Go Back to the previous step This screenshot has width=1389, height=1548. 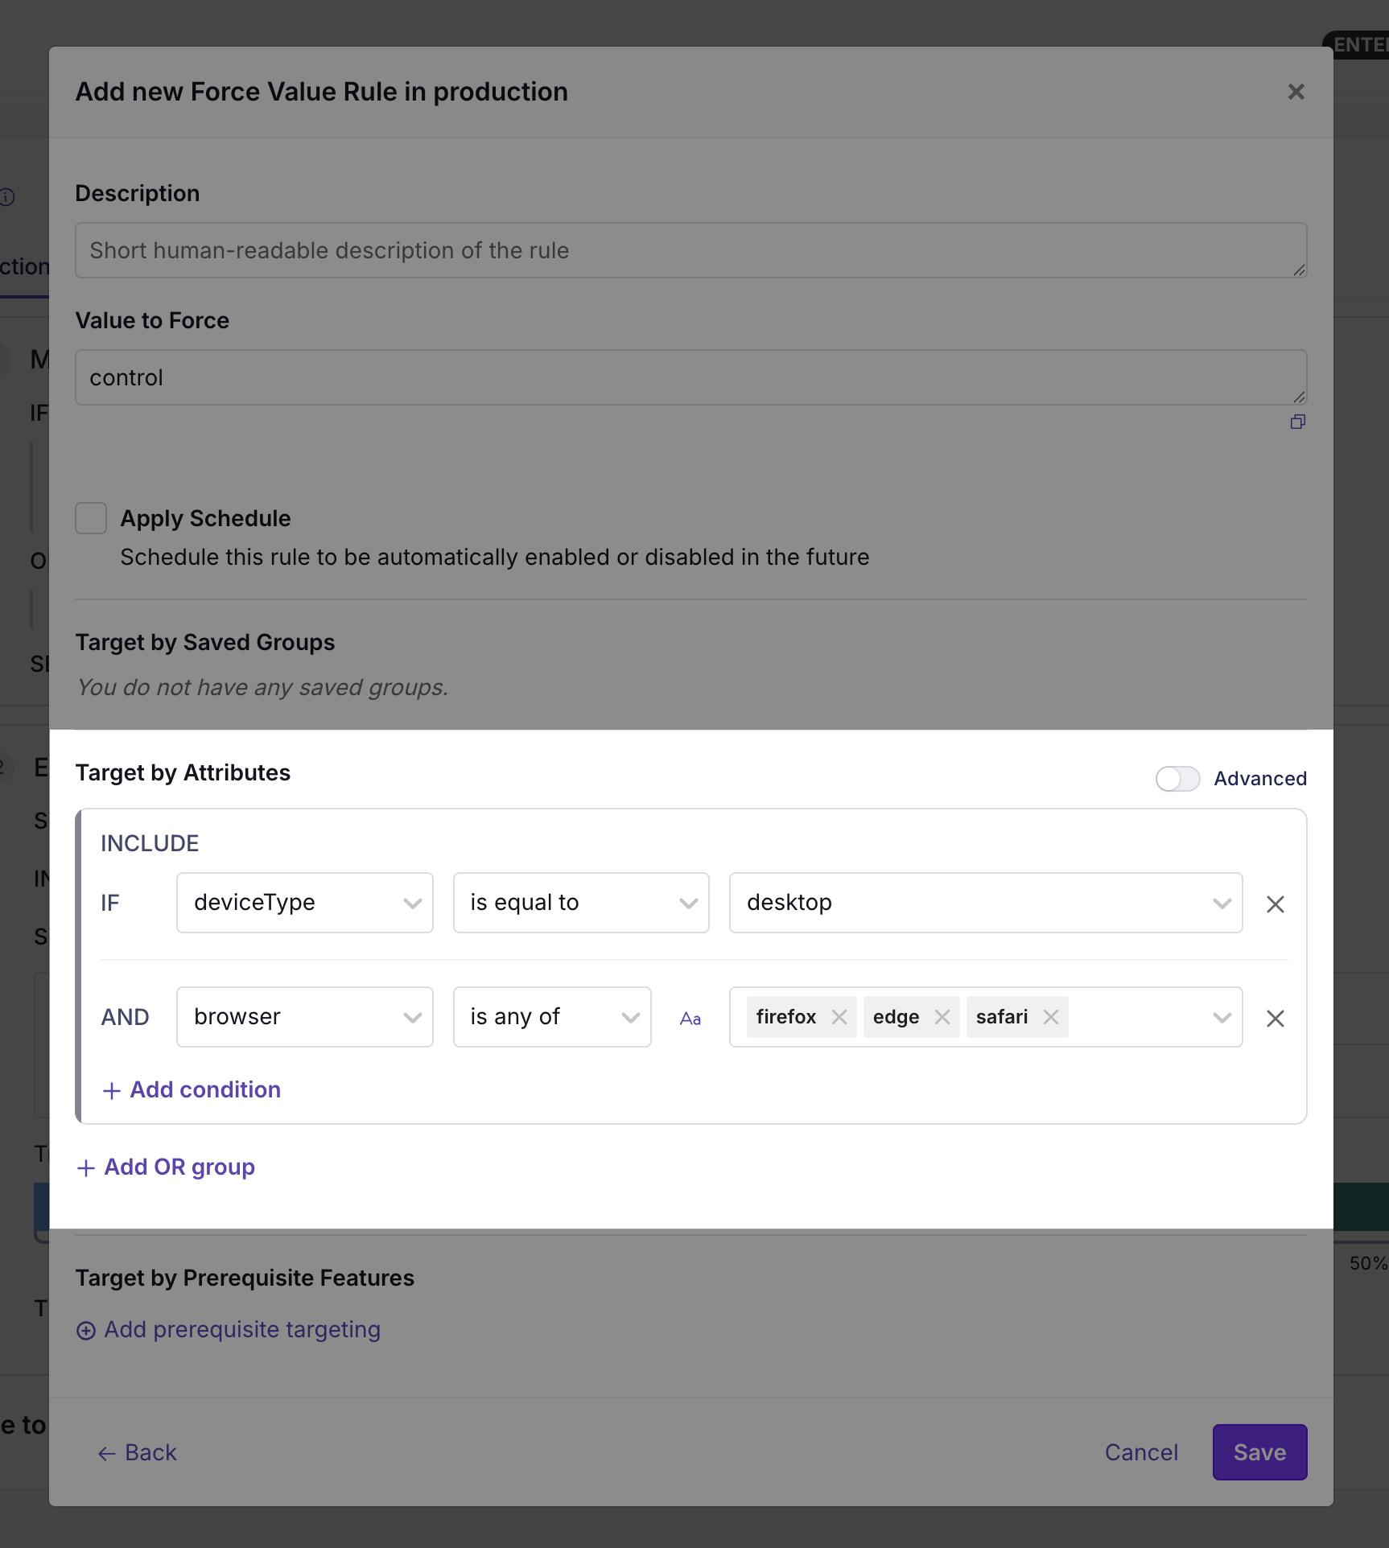pos(136,1452)
